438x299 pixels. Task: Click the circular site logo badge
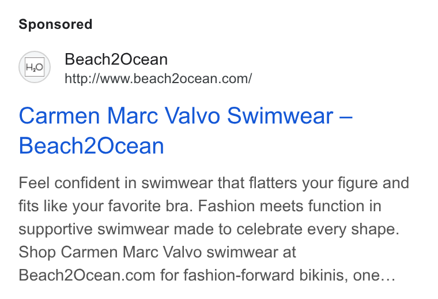click(x=35, y=67)
